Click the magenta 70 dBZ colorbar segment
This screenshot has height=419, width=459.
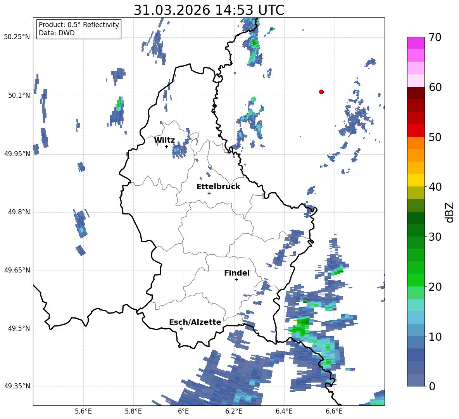416,43
